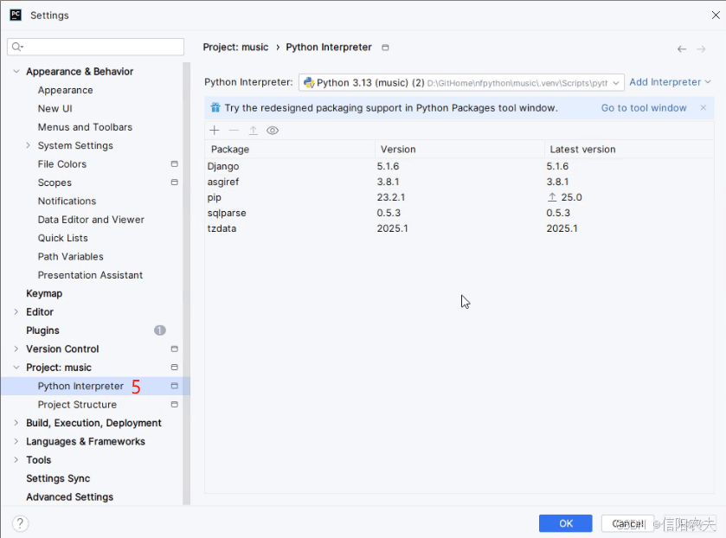This screenshot has width=726, height=538.
Task: Select the tzdata package row
Action: (x=459, y=228)
